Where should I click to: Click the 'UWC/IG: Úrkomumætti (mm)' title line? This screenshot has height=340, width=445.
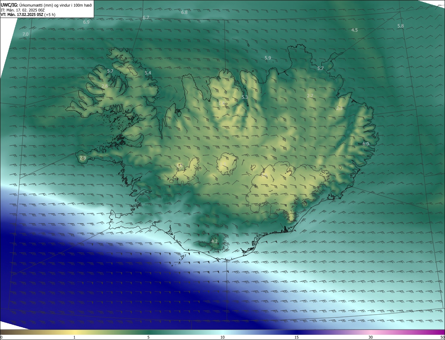click(x=46, y=5)
